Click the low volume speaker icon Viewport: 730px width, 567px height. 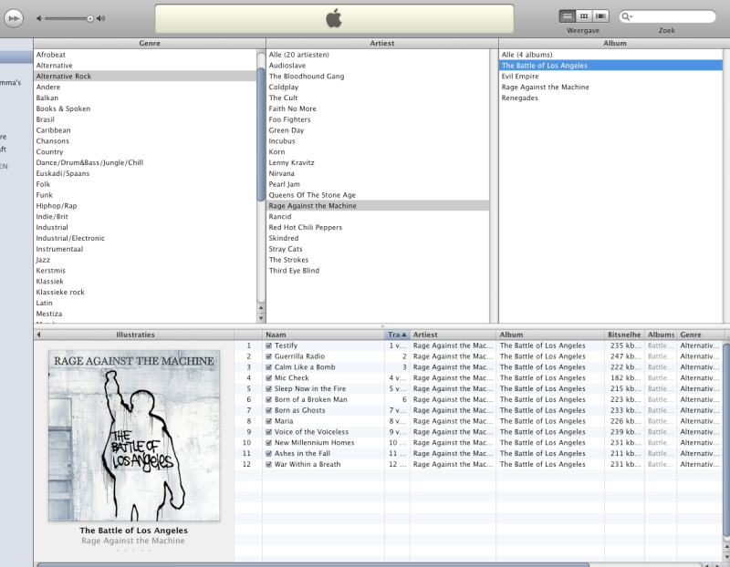point(39,18)
